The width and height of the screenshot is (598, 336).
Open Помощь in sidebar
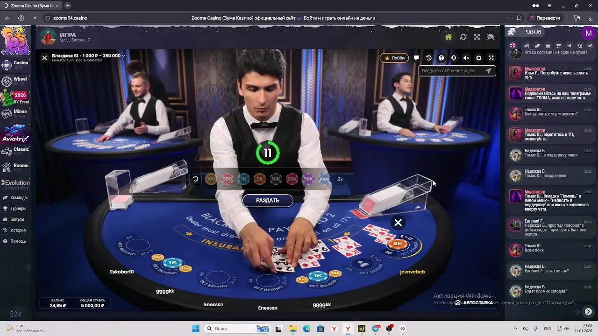point(14,241)
